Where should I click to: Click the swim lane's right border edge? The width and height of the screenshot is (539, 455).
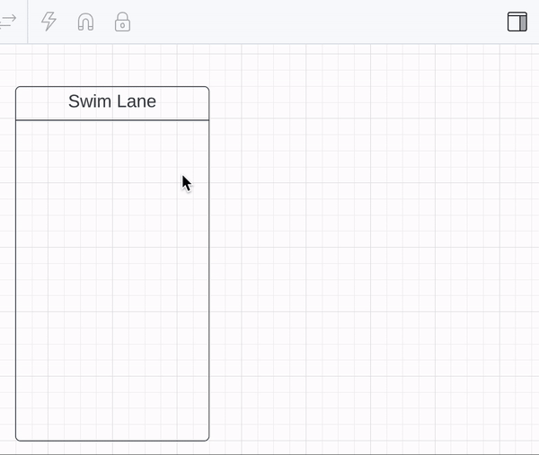coord(209,278)
